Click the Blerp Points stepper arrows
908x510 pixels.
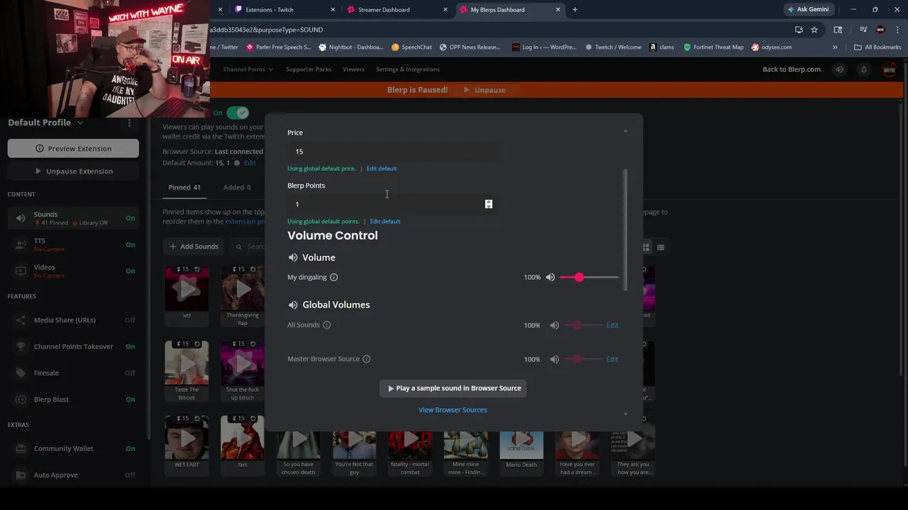[x=488, y=204]
